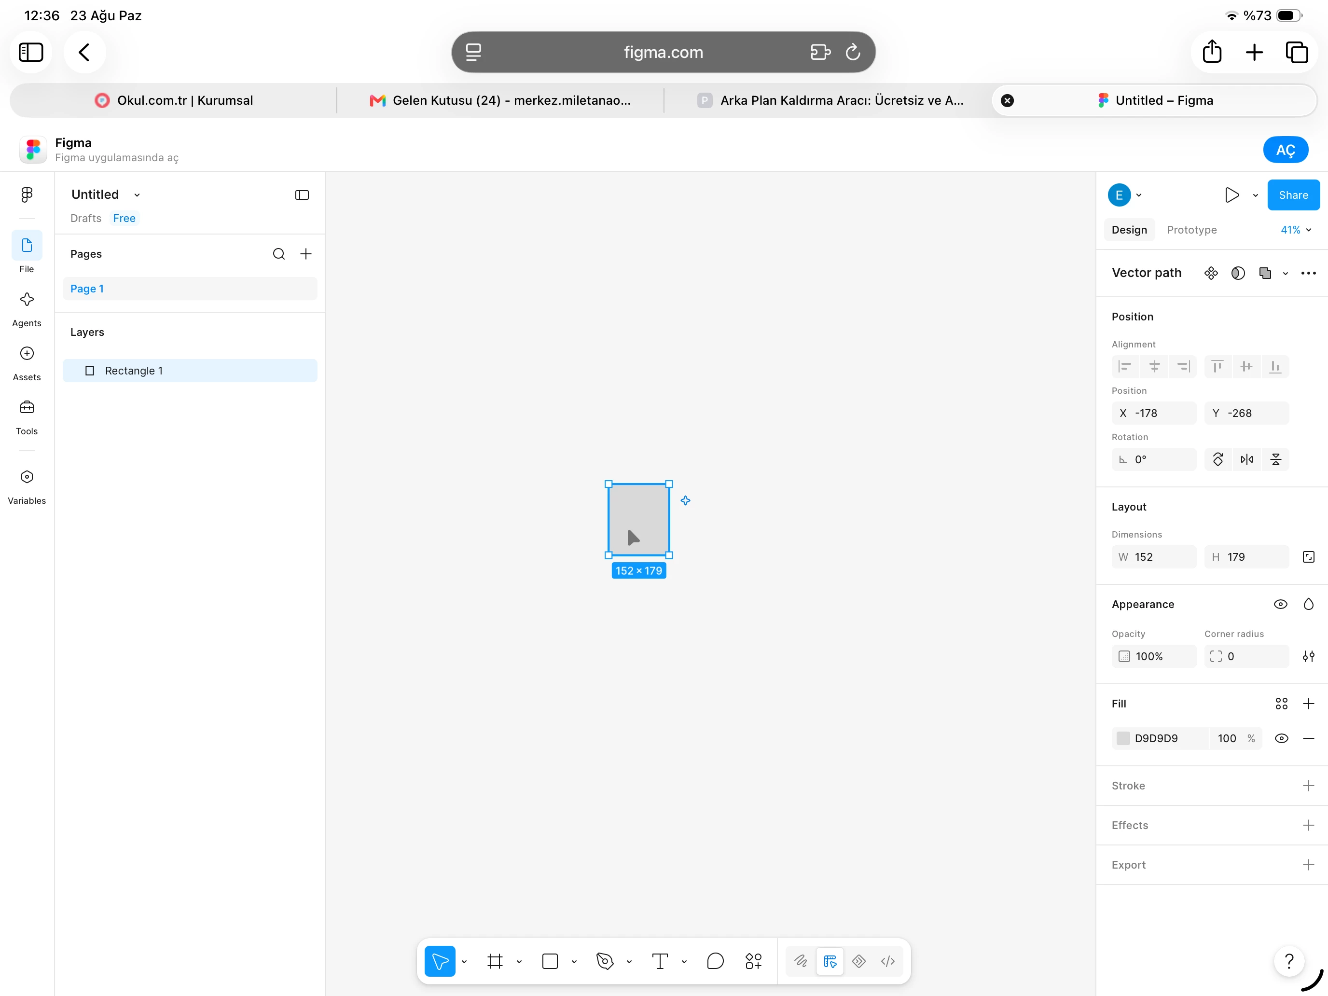Collapse the left panel via layout icon
This screenshot has width=1328, height=996.
click(x=302, y=194)
